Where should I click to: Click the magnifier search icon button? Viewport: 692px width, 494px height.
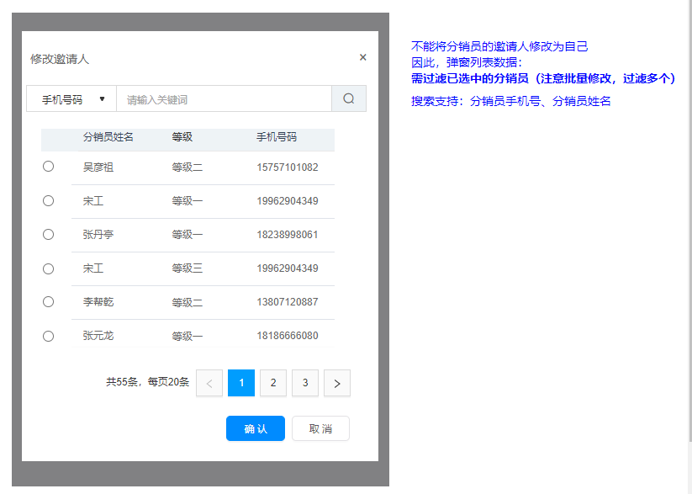tap(349, 98)
